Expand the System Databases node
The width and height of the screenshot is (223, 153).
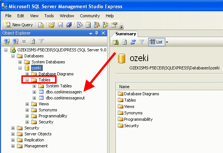tap(20, 62)
